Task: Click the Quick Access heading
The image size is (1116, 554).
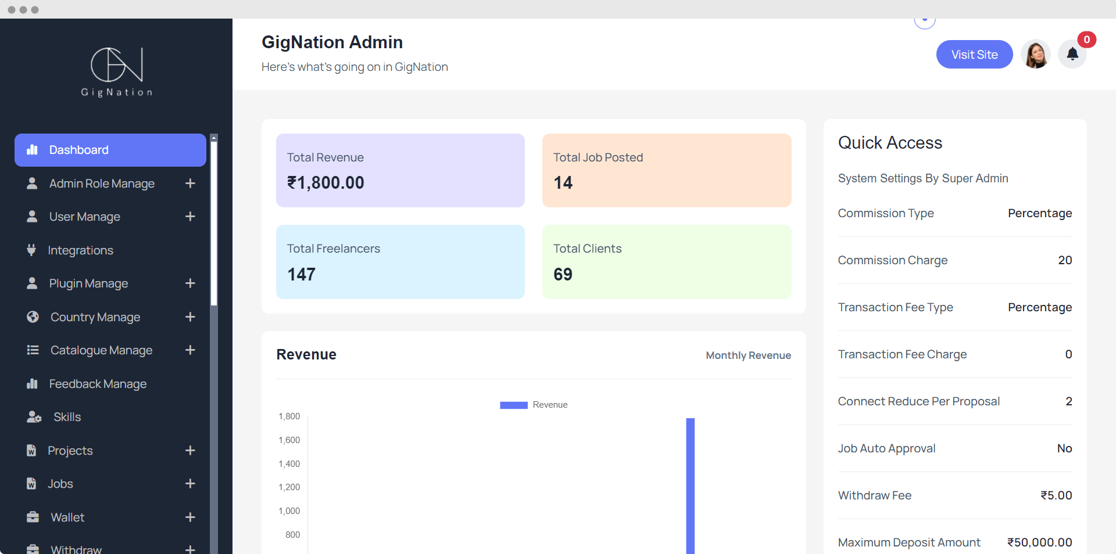Action: pyautogui.click(x=890, y=143)
